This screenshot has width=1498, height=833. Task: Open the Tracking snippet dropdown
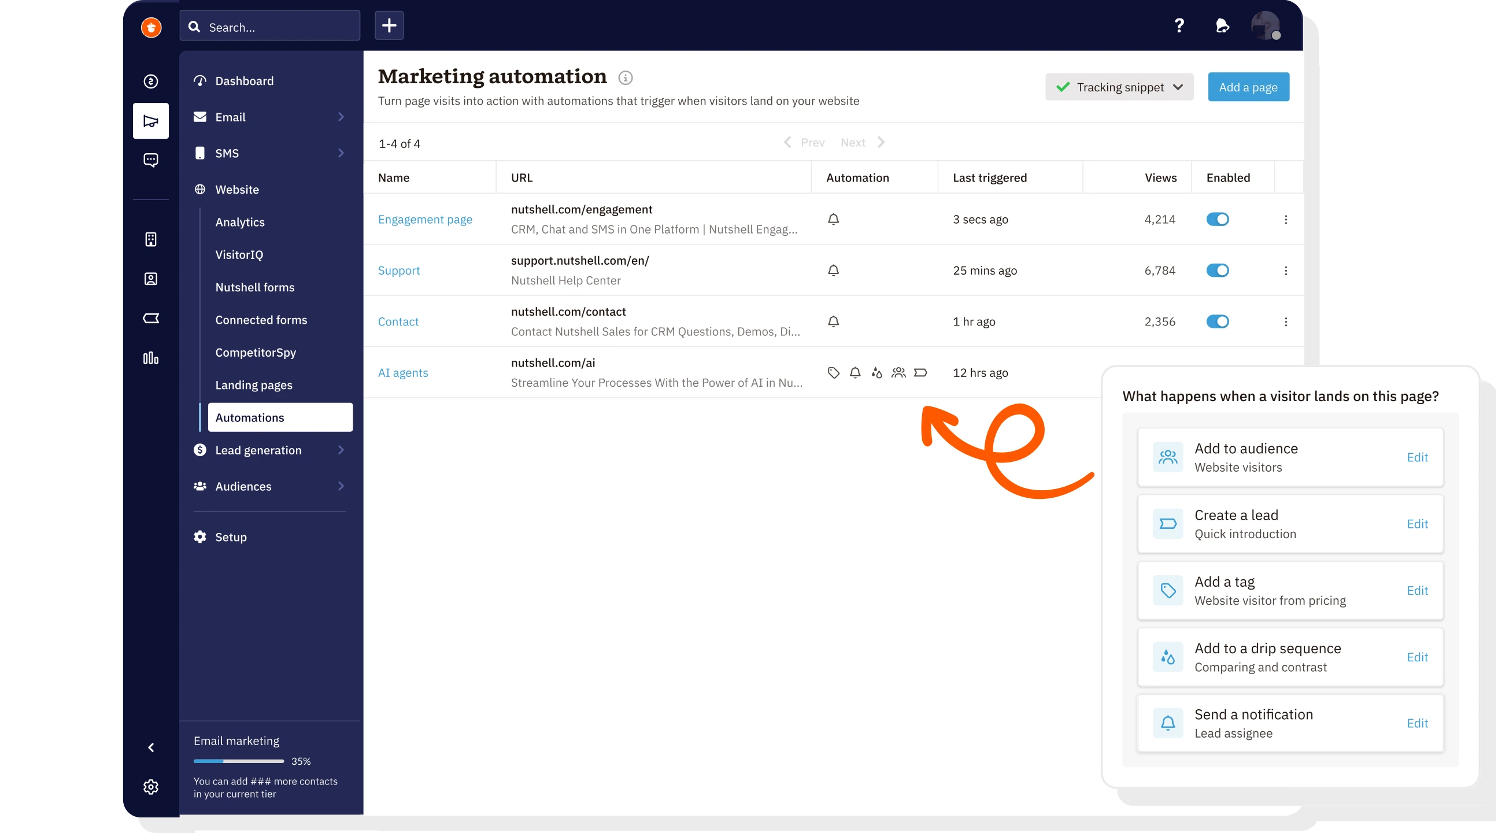coord(1119,87)
